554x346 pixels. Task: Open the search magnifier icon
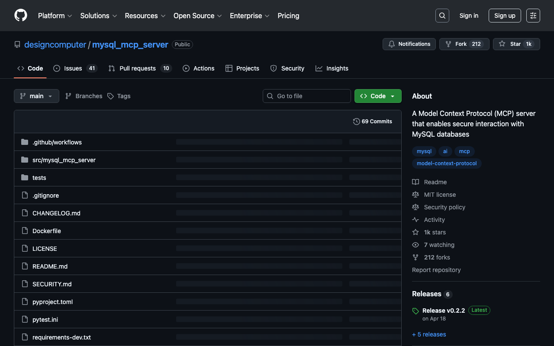tap(442, 16)
